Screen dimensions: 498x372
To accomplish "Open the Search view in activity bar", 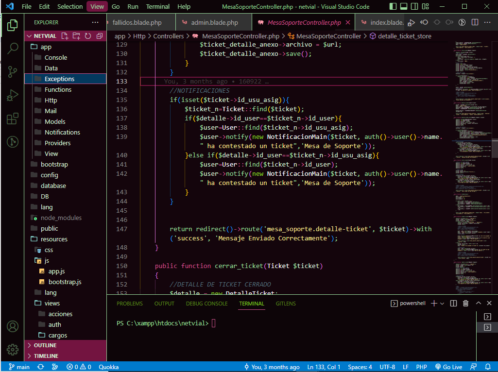I will (x=13, y=48).
